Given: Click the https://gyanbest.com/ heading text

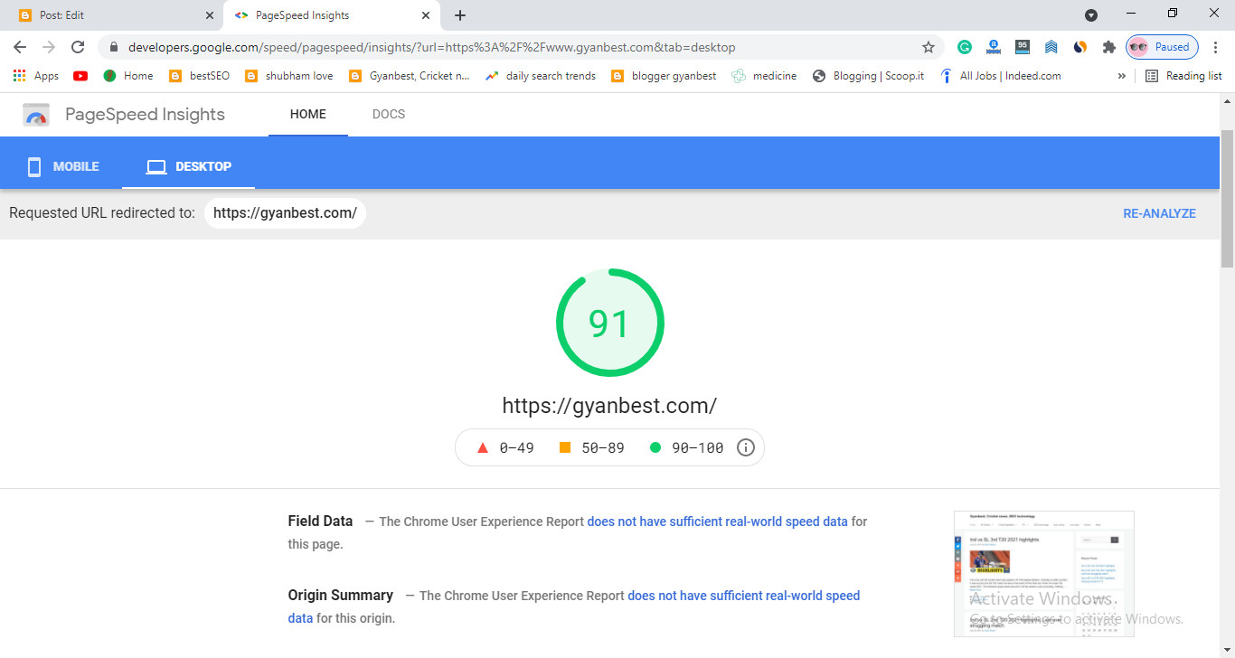Looking at the screenshot, I should [609, 405].
